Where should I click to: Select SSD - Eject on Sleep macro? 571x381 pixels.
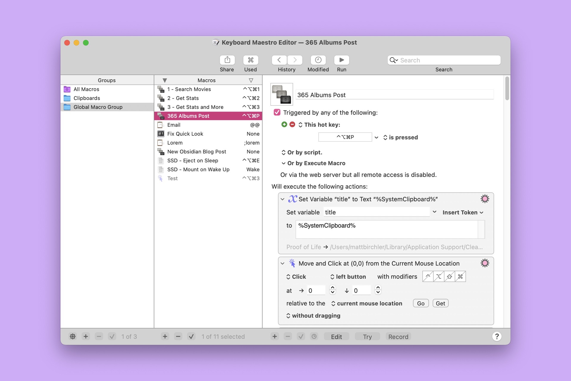click(x=208, y=161)
